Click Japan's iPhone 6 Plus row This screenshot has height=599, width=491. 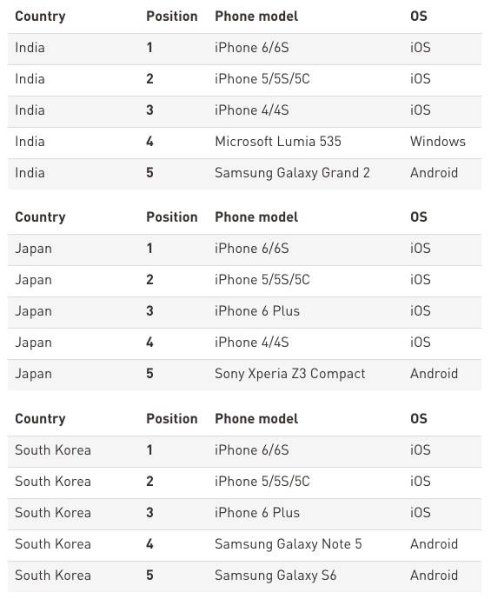point(244,311)
